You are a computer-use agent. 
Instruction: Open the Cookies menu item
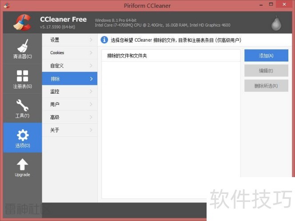(70, 53)
